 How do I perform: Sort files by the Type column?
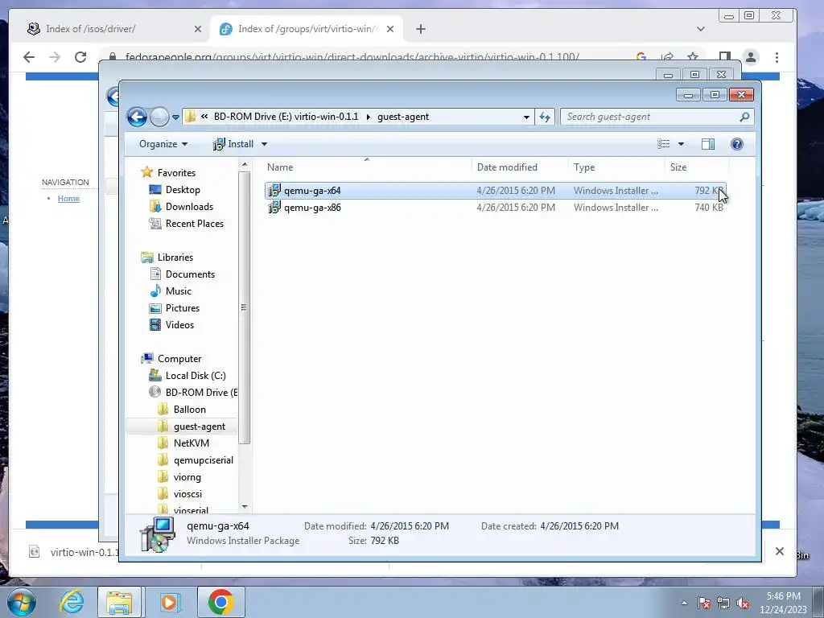(616, 167)
